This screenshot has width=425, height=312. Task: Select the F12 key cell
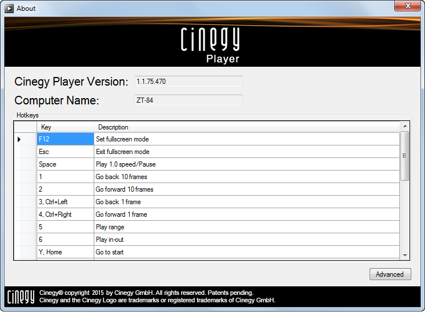[x=65, y=139]
